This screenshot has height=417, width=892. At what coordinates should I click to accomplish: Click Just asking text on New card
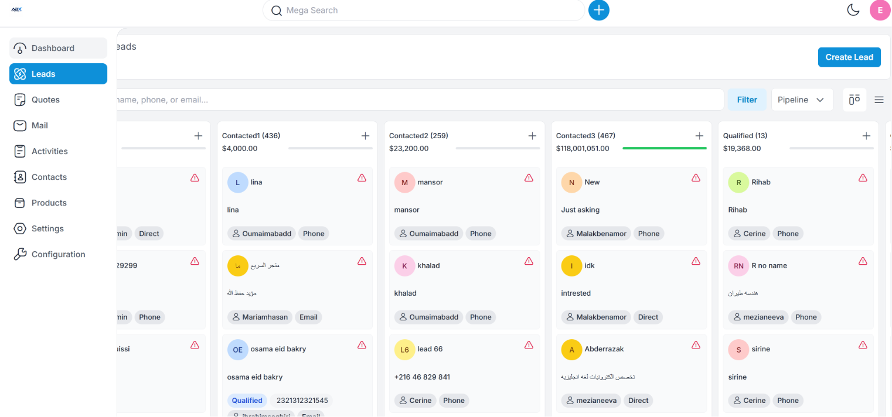click(580, 210)
